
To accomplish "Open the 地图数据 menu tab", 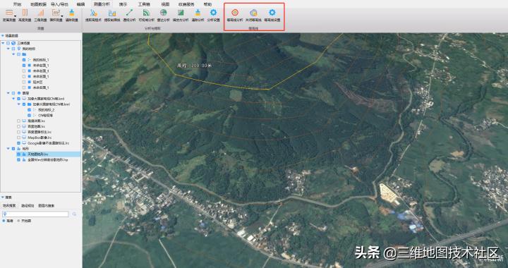I will pos(38,4).
